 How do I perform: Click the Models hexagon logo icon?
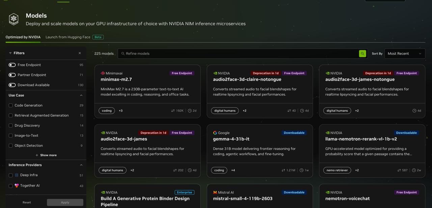[x=13, y=19]
